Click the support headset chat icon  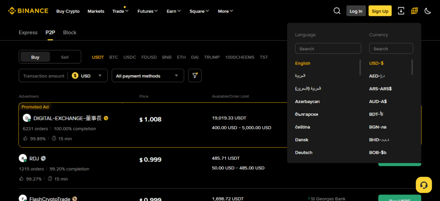[424, 185]
